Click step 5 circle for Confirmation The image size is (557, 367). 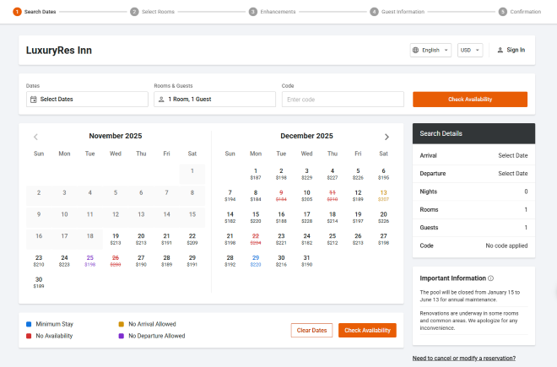503,12
